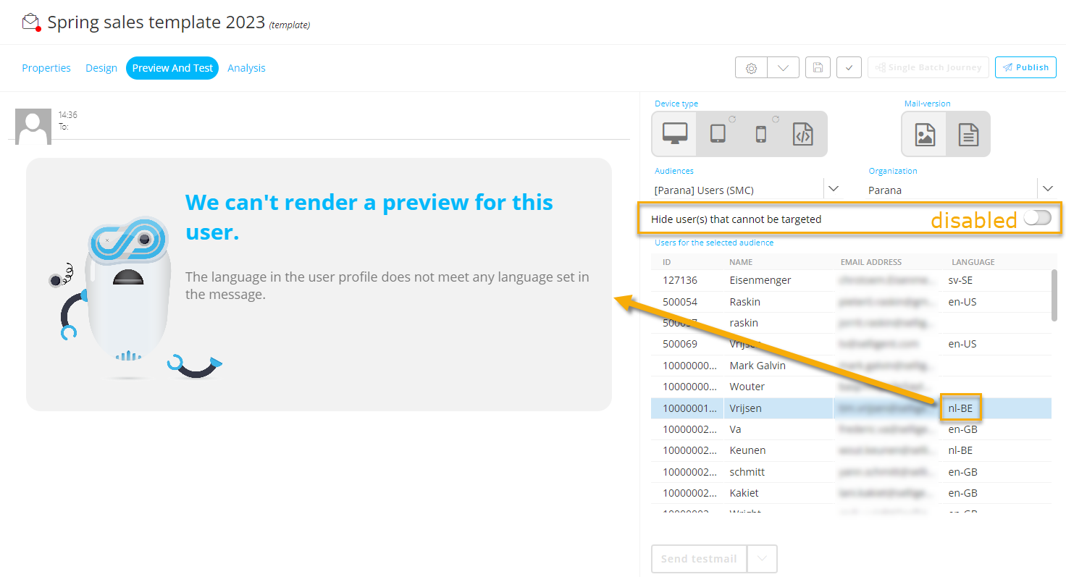This screenshot has width=1066, height=577.
Task: Click the settings gear button
Action: tap(751, 67)
